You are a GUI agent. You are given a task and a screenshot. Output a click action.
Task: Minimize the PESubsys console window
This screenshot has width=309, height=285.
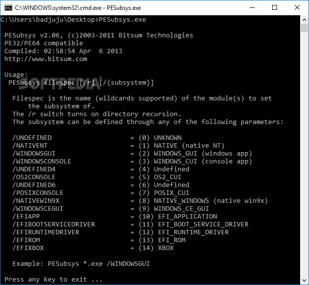pos(252,8)
